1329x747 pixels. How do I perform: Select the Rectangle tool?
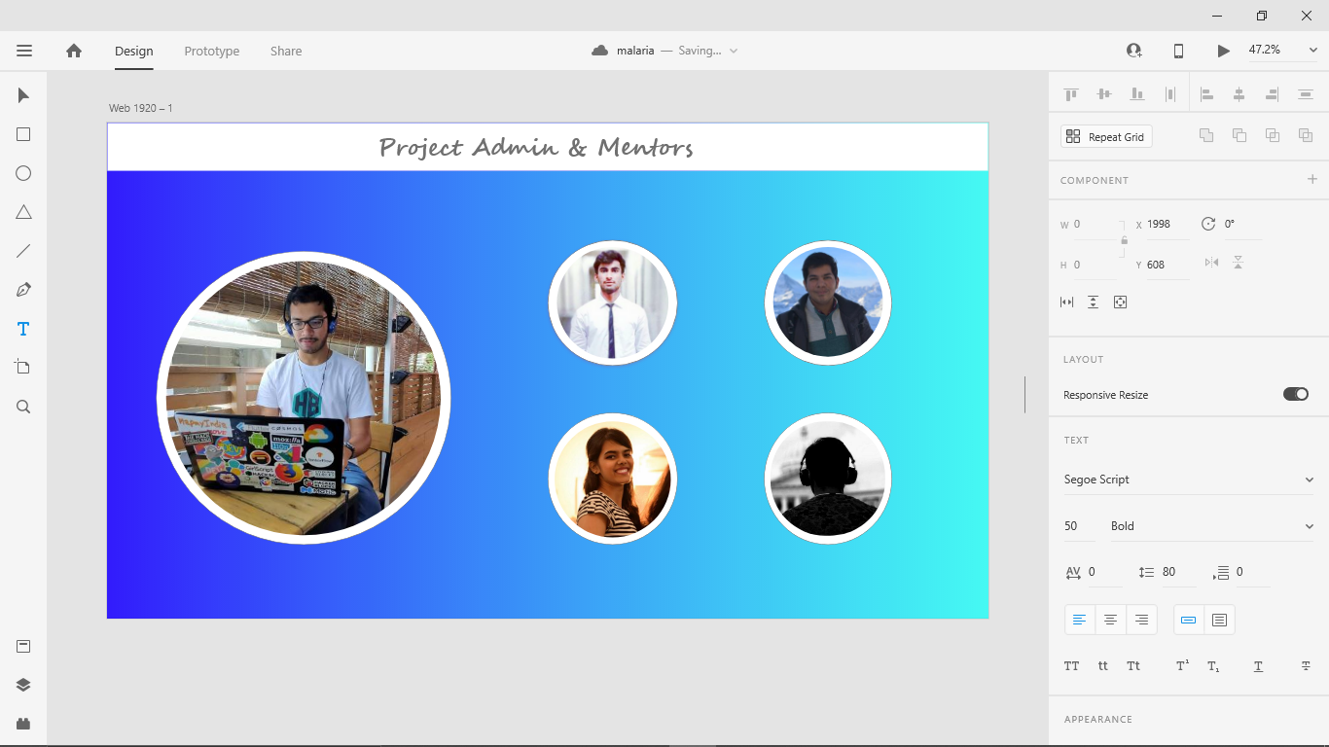[x=22, y=134]
